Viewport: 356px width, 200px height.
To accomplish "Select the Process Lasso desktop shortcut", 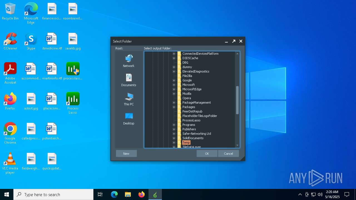I will click(x=73, y=103).
